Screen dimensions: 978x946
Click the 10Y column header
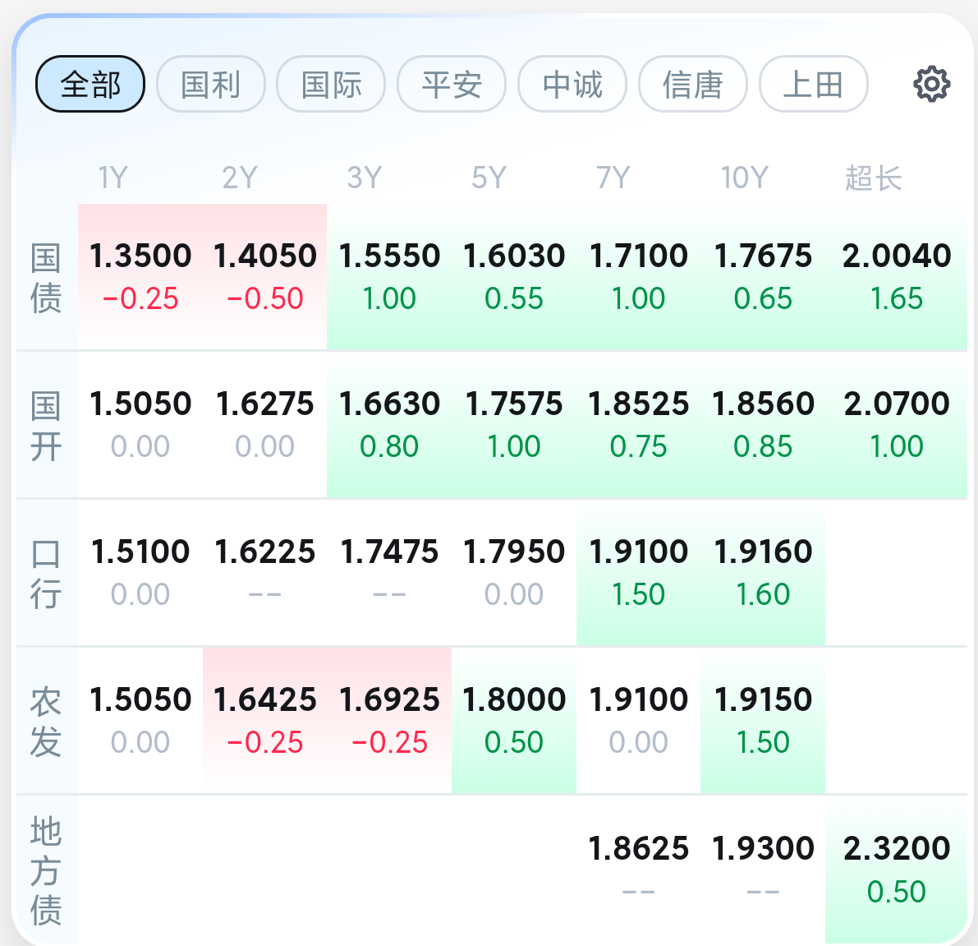744,178
